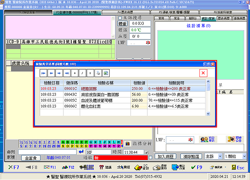This screenshot has width=250, height=180.
Task: Click the printer icon in dialog toolbar
Action: click(x=98, y=73)
